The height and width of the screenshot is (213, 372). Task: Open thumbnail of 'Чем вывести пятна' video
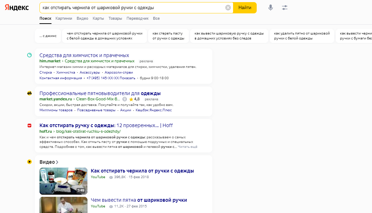click(63, 205)
